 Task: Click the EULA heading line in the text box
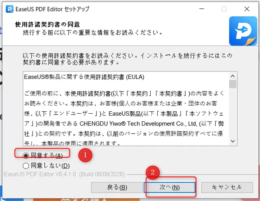(x=84, y=77)
